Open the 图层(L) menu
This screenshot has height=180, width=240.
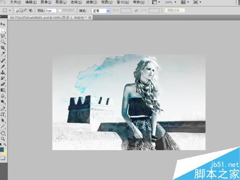coord(61,2)
